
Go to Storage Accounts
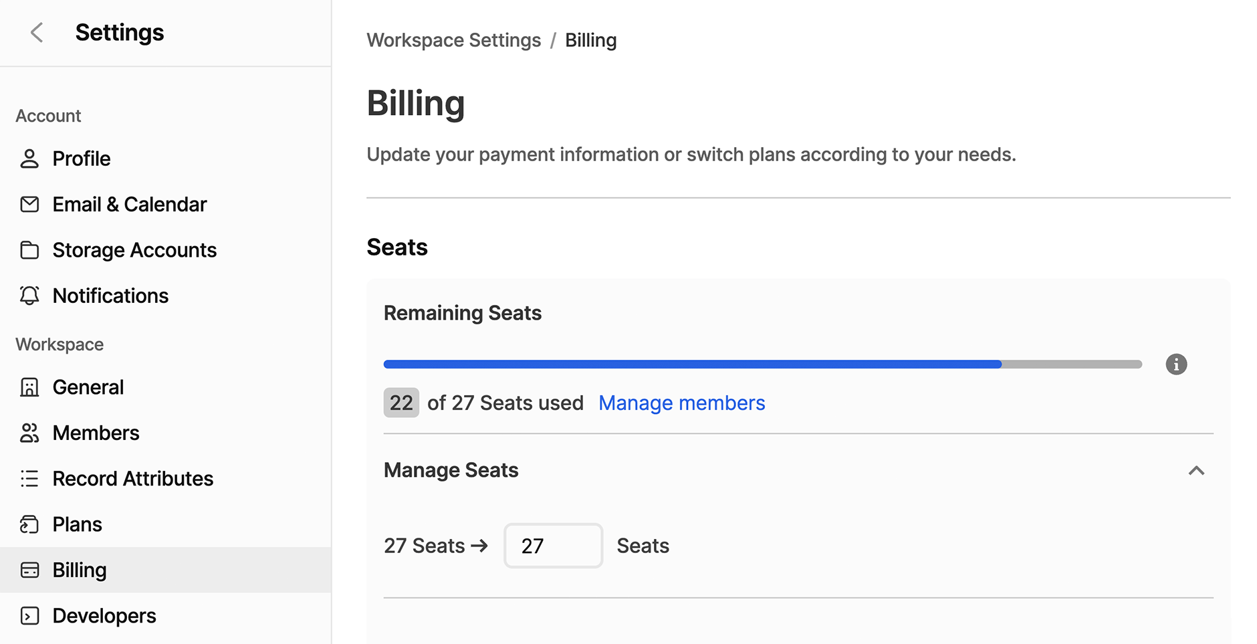click(166, 250)
